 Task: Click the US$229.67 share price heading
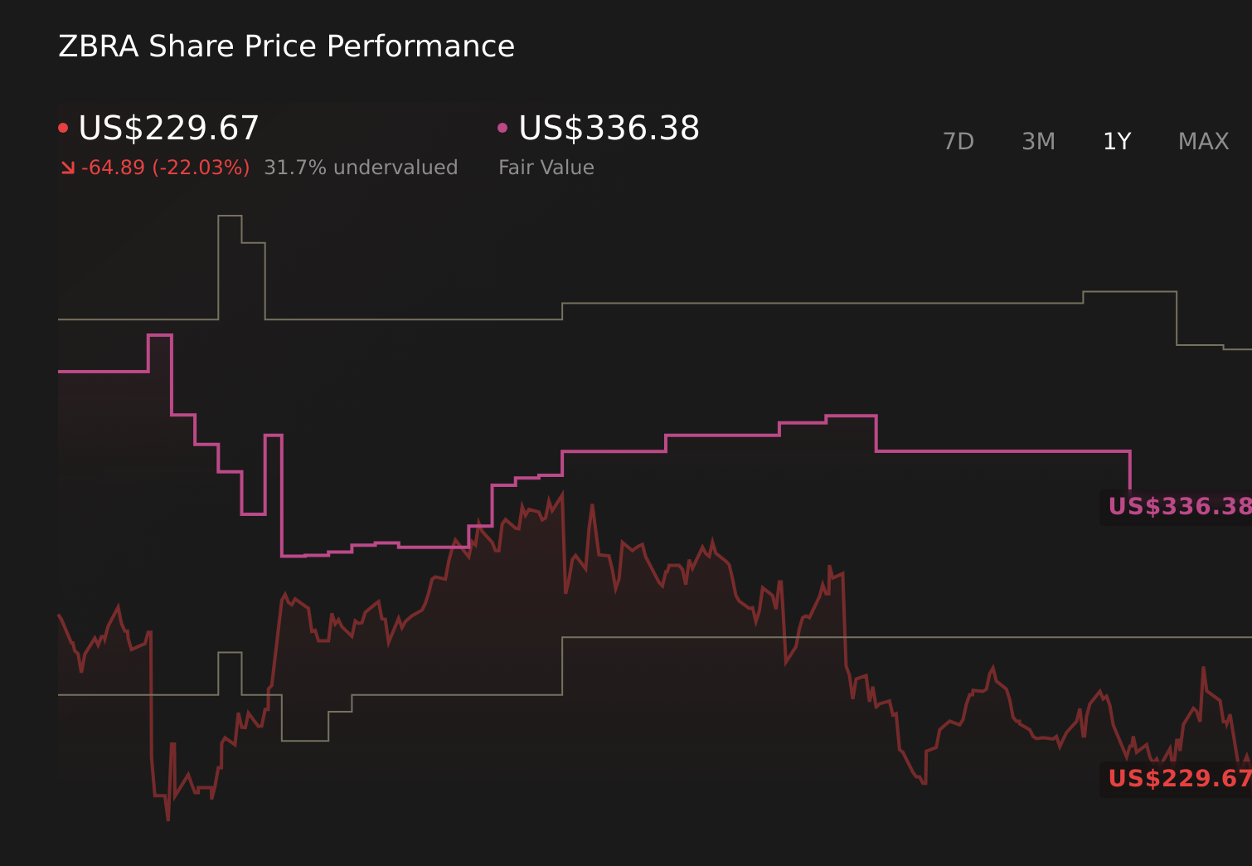169,129
